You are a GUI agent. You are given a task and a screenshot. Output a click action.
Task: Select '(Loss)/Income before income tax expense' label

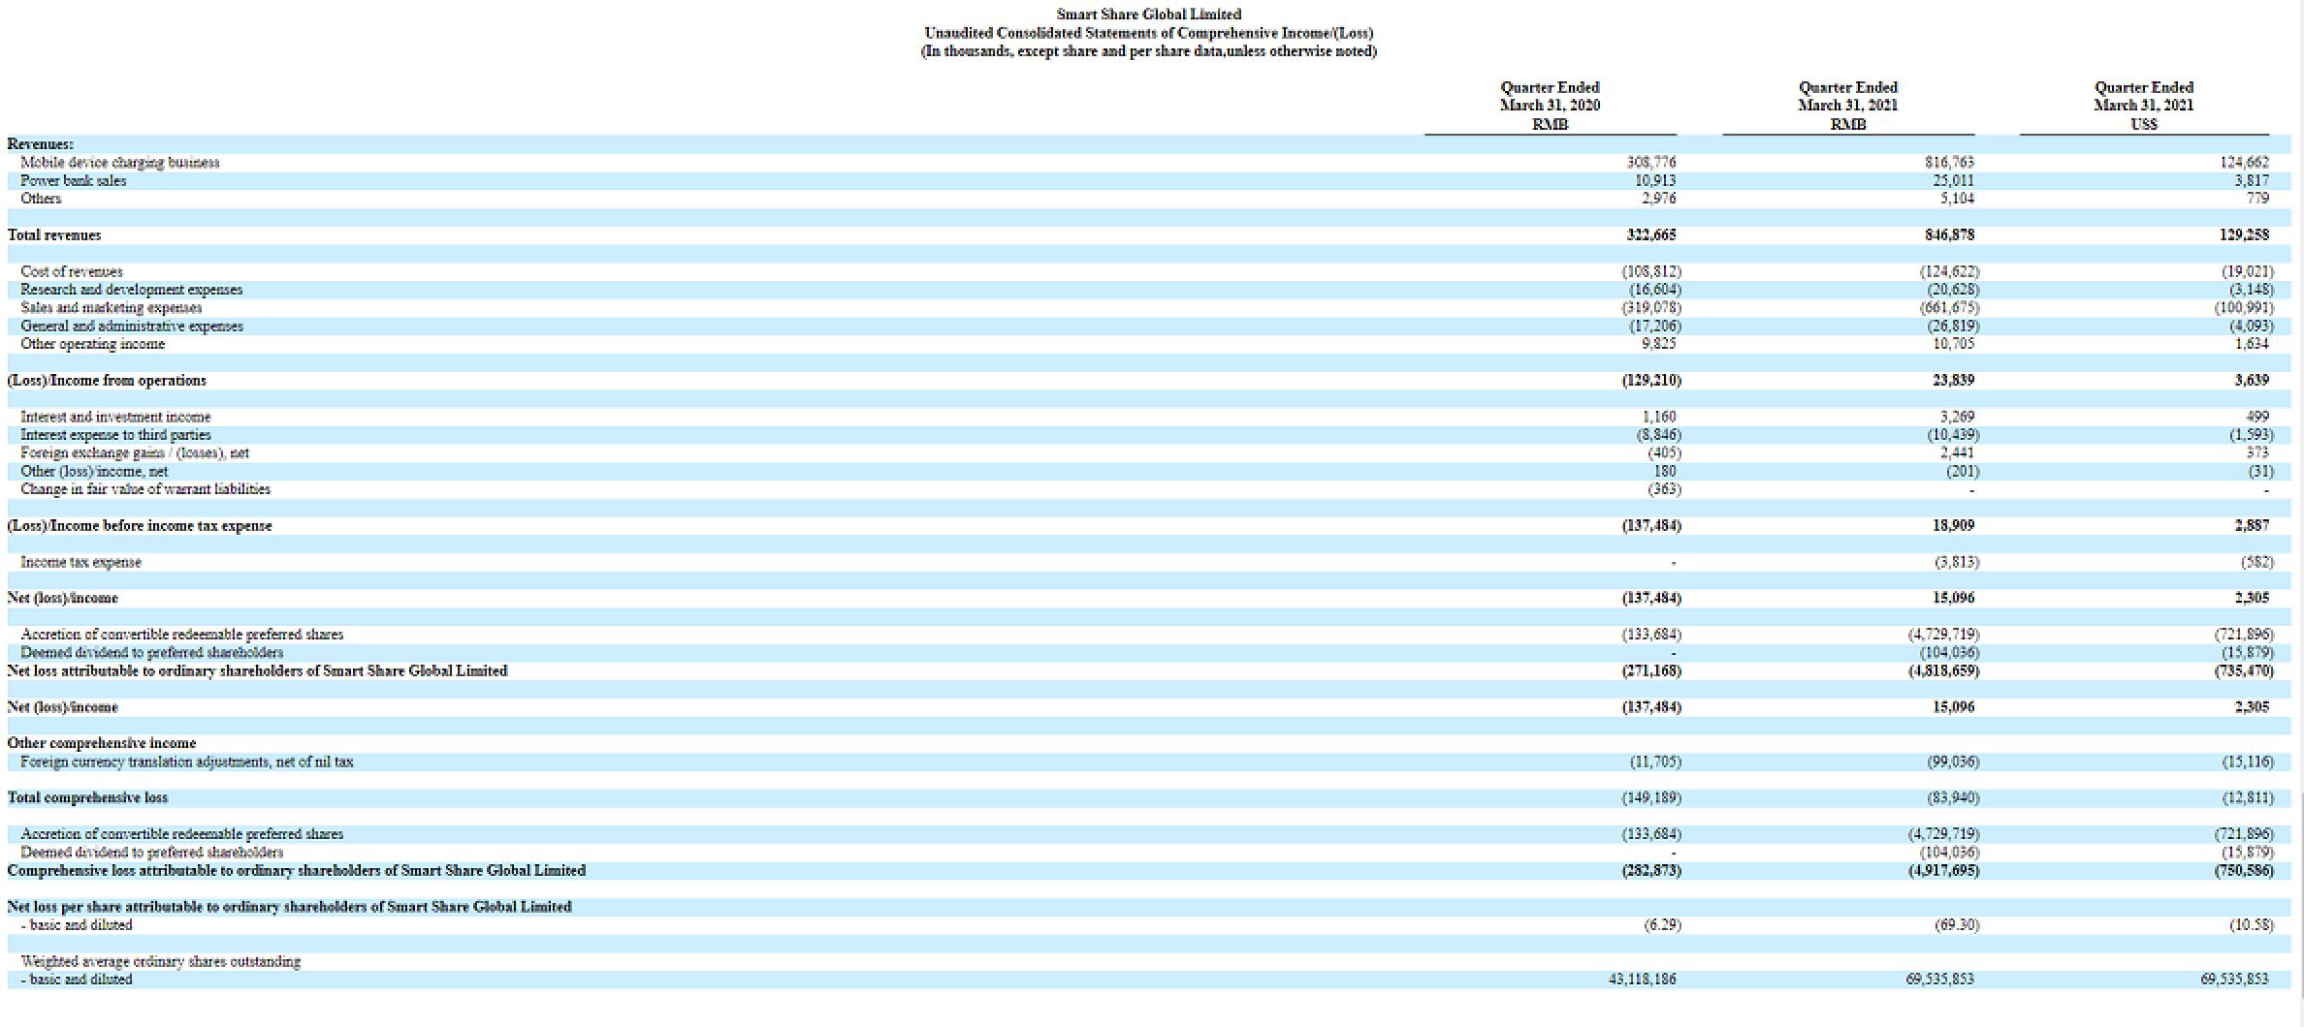140,525
